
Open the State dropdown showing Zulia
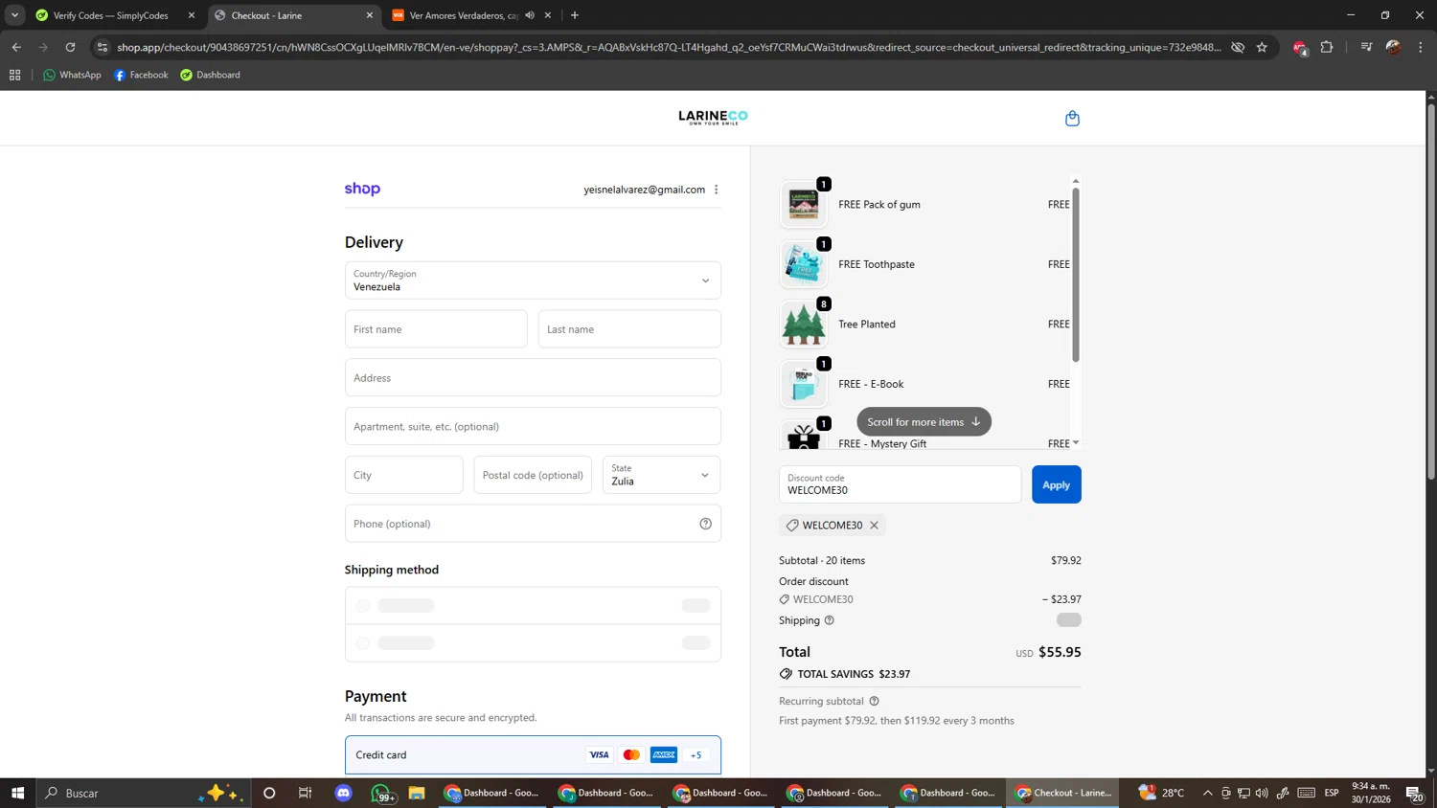point(661,475)
